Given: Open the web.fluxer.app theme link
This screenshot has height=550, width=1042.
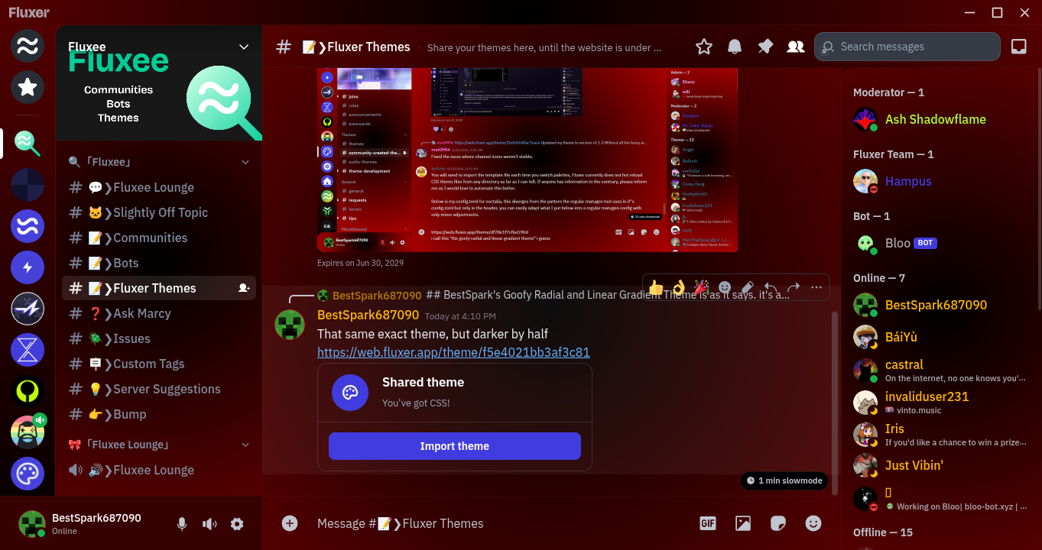Looking at the screenshot, I should (453, 352).
